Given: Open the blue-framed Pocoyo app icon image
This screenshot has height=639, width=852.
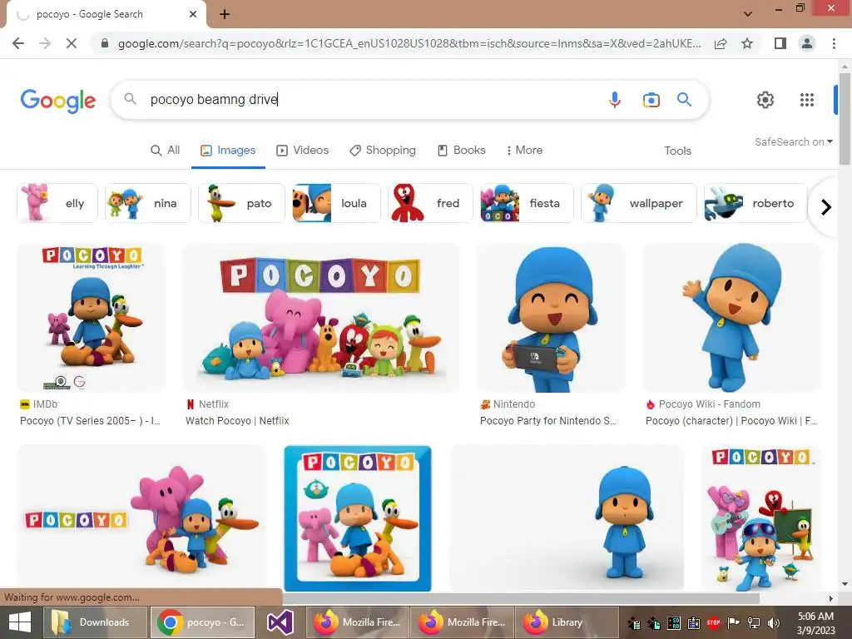Looking at the screenshot, I should [x=358, y=518].
